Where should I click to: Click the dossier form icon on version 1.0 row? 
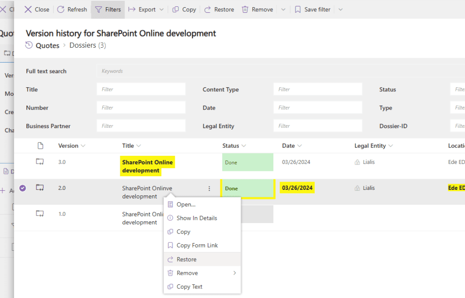click(40, 214)
